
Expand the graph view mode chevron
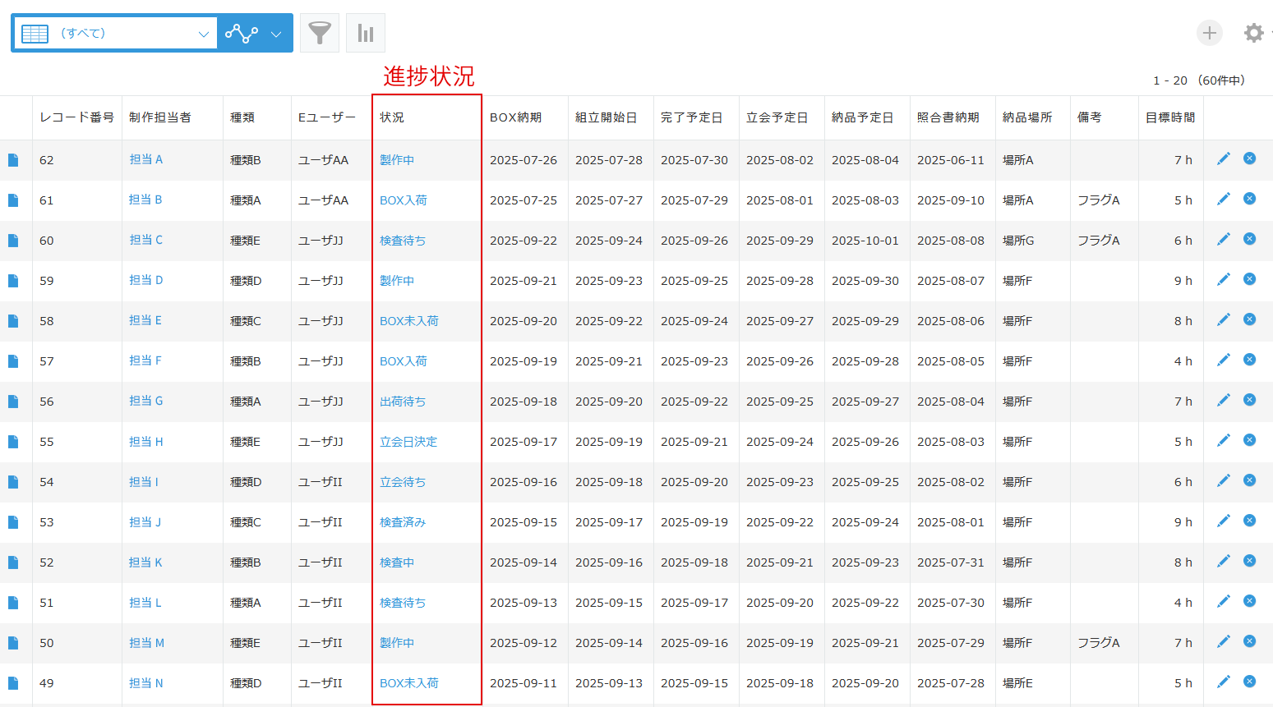coord(276,34)
